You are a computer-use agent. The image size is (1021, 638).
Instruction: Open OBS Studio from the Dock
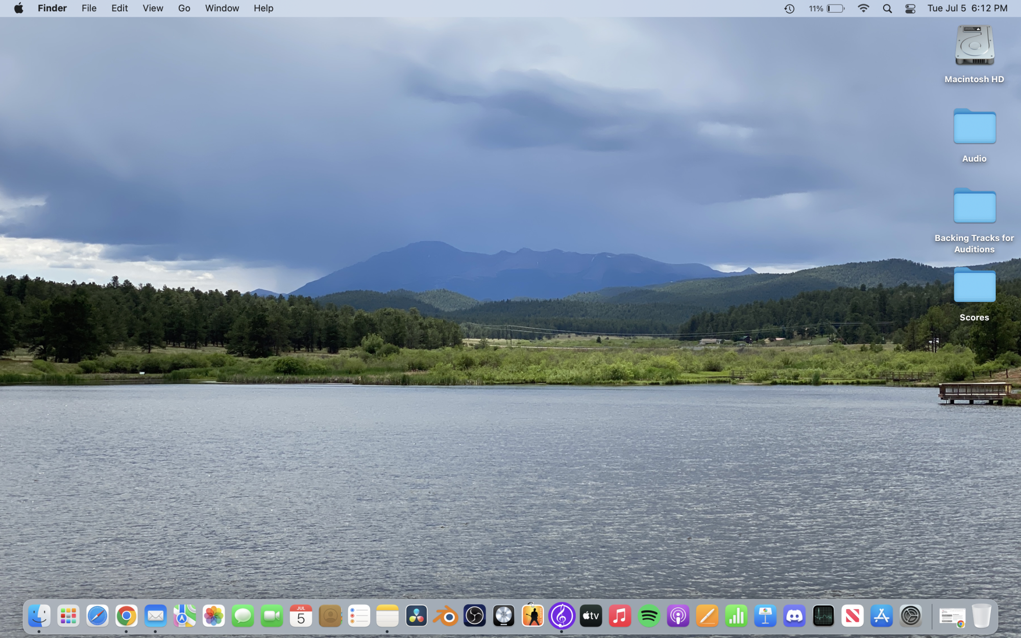point(474,617)
